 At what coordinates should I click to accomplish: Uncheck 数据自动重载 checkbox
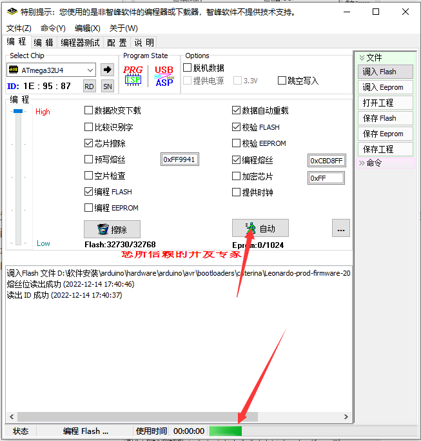tap(236, 110)
